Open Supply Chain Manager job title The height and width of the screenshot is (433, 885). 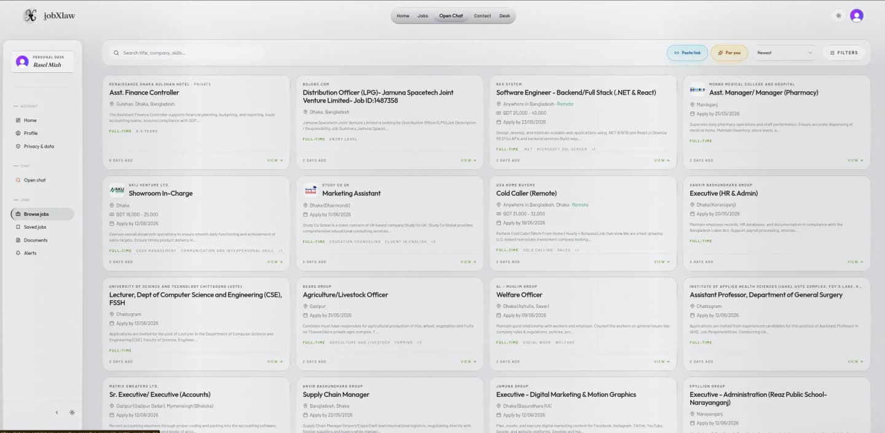(x=336, y=394)
